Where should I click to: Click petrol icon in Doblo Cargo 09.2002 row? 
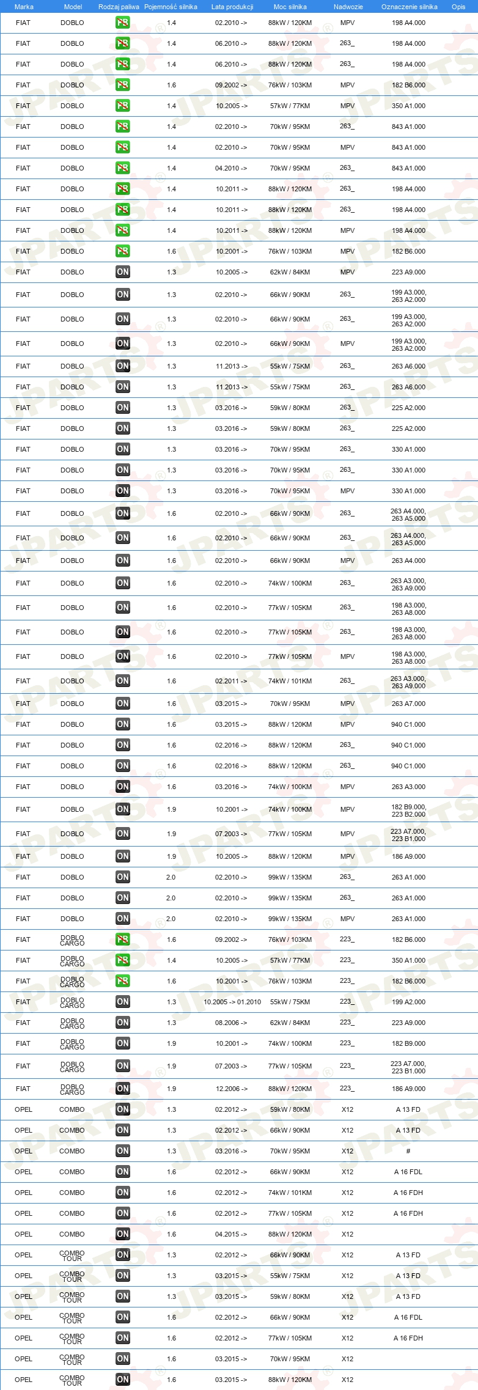pyautogui.click(x=122, y=940)
